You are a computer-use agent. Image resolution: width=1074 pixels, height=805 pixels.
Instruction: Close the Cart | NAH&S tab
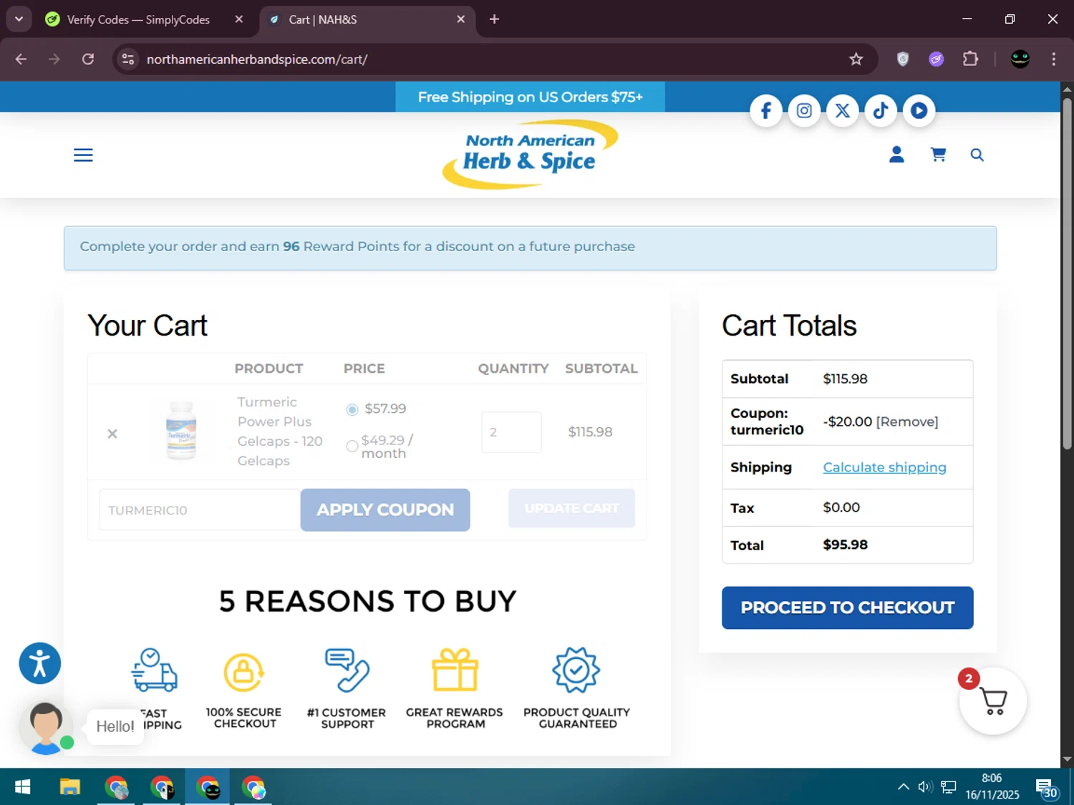(461, 19)
